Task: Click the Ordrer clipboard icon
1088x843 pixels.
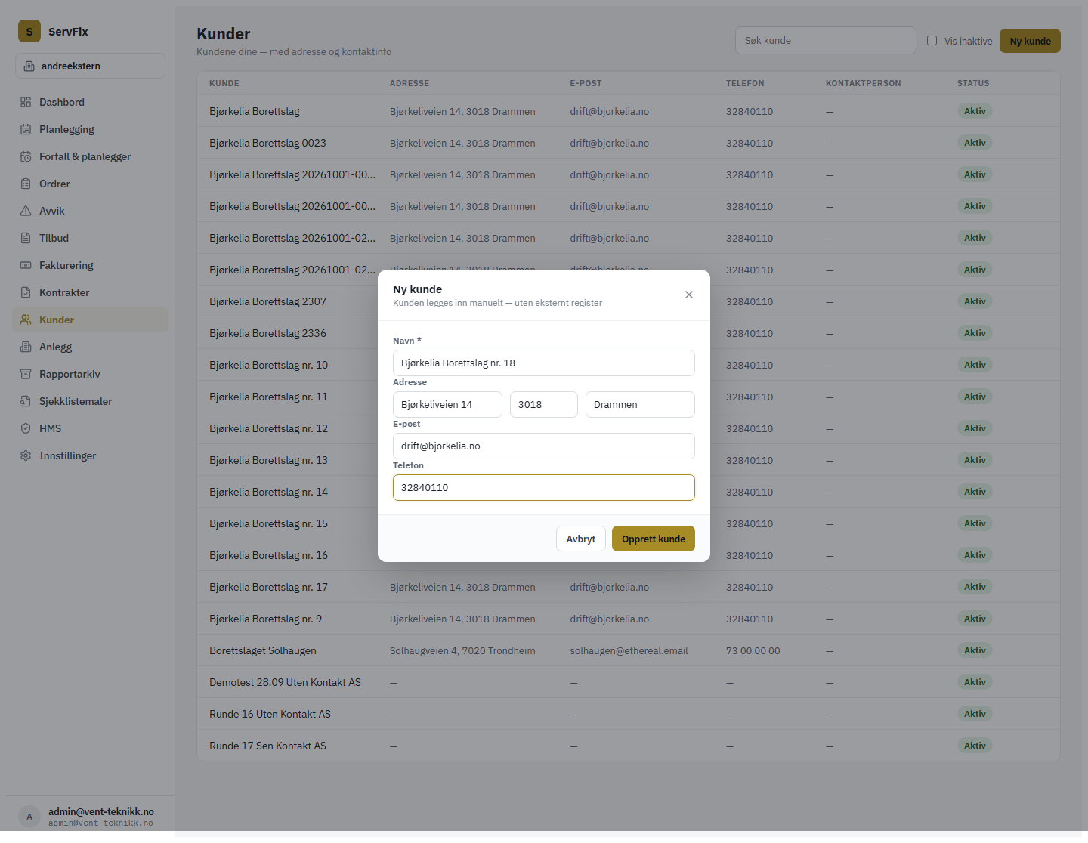Action: pyautogui.click(x=26, y=184)
